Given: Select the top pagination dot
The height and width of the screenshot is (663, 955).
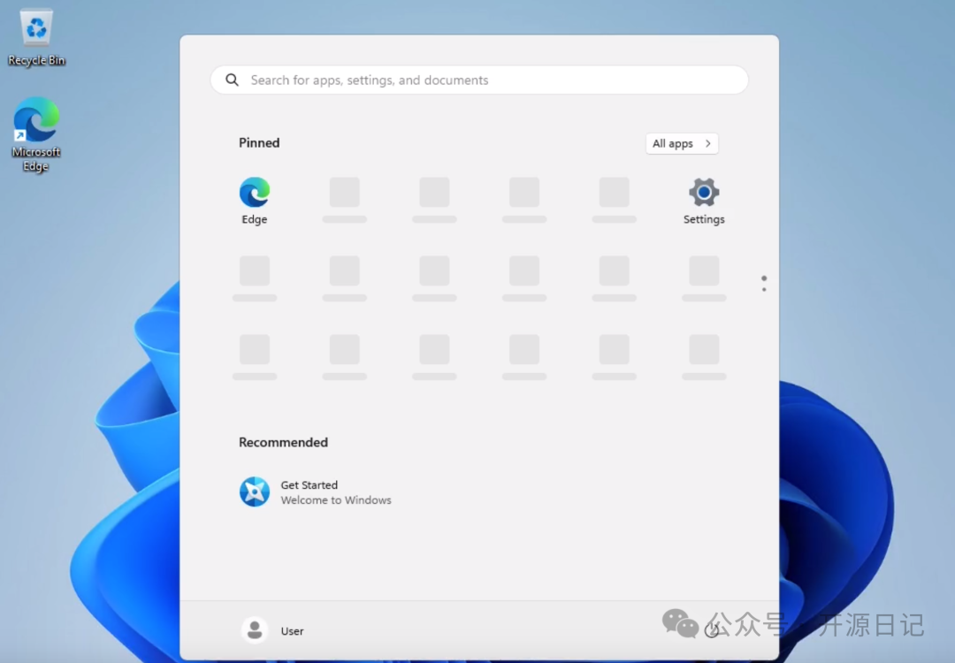Looking at the screenshot, I should (x=764, y=278).
